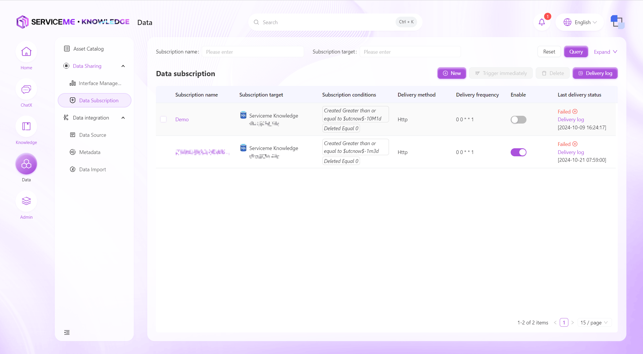Open the Admin layers icon
This screenshot has height=354, width=643.
point(26,201)
